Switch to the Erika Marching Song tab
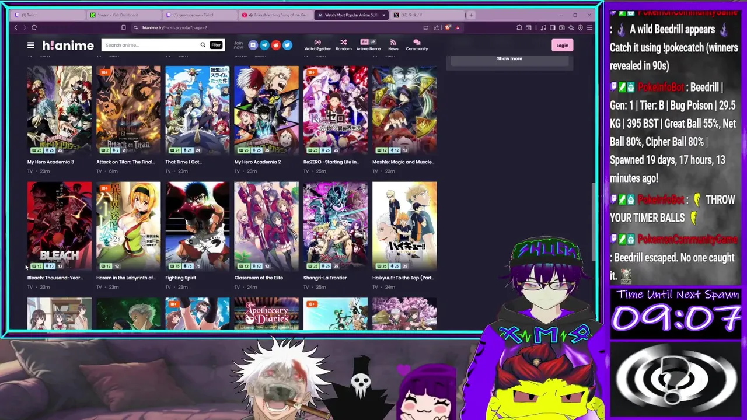This screenshot has height=420, width=747. [277, 15]
